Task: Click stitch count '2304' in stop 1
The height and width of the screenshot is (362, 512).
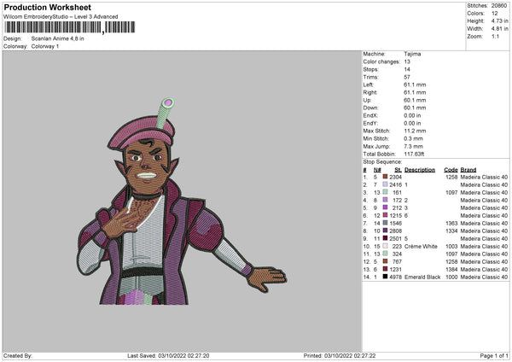Action: click(x=395, y=177)
